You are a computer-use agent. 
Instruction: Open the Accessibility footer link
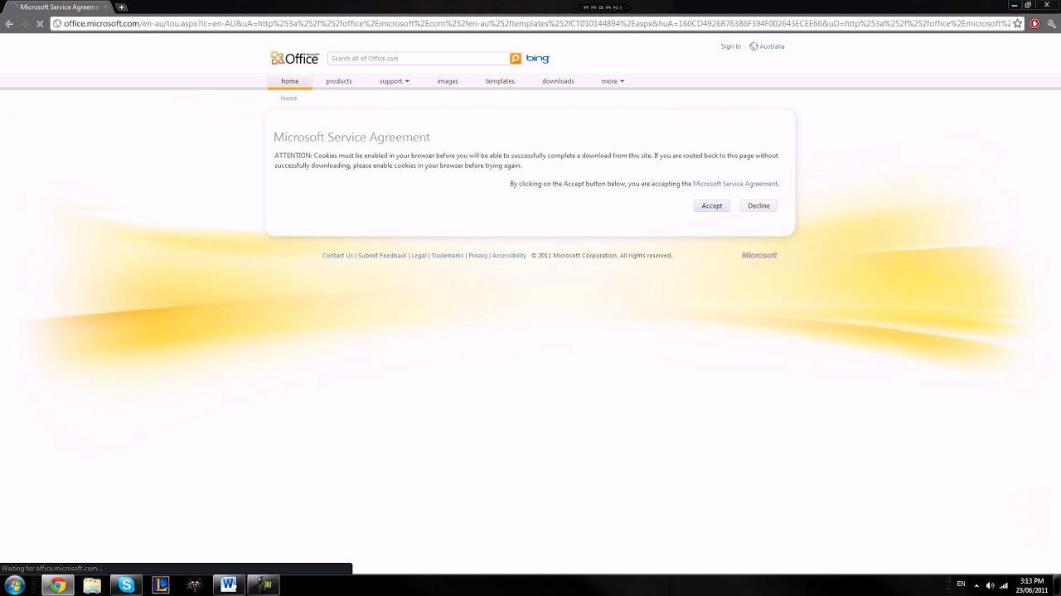pos(509,255)
